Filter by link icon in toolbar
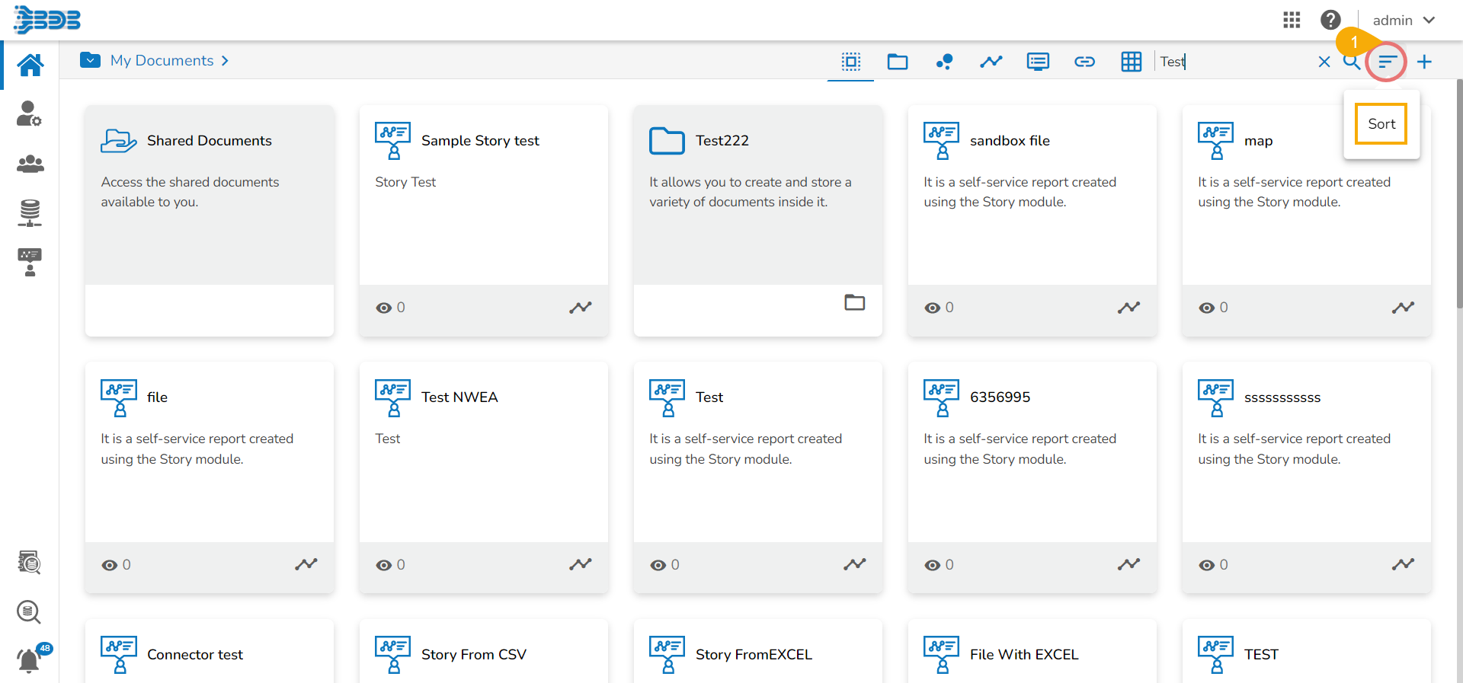 click(1084, 62)
